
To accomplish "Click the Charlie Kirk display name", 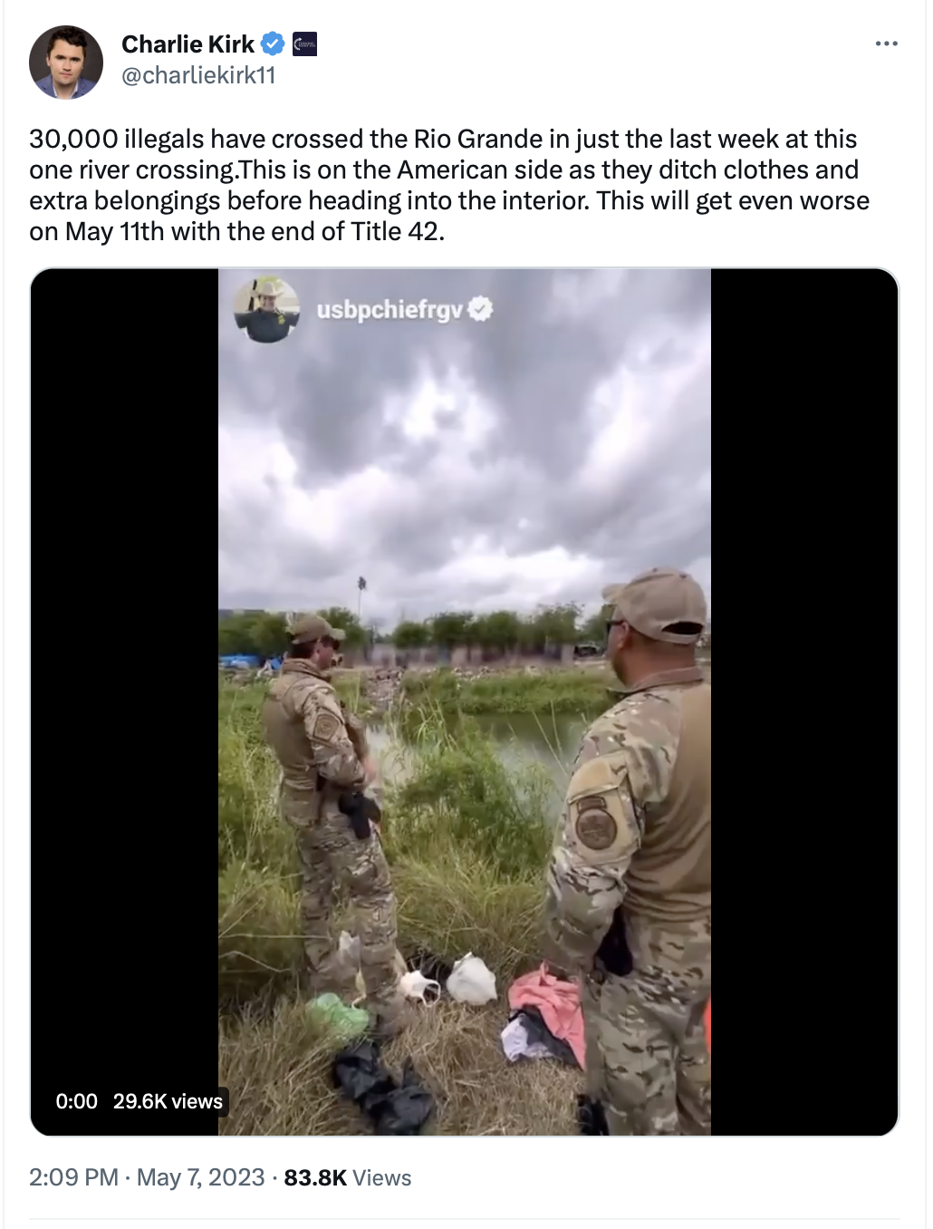I will (188, 44).
